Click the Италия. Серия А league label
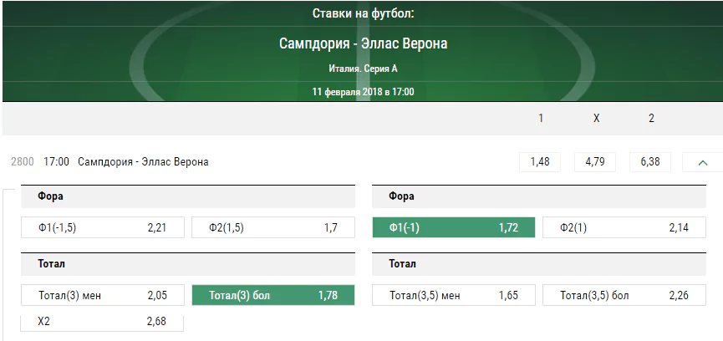The height and width of the screenshot is (341, 723). click(x=364, y=69)
